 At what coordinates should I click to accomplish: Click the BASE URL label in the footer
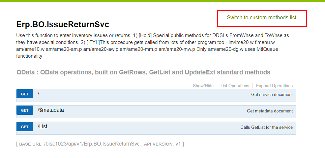click(x=31, y=144)
